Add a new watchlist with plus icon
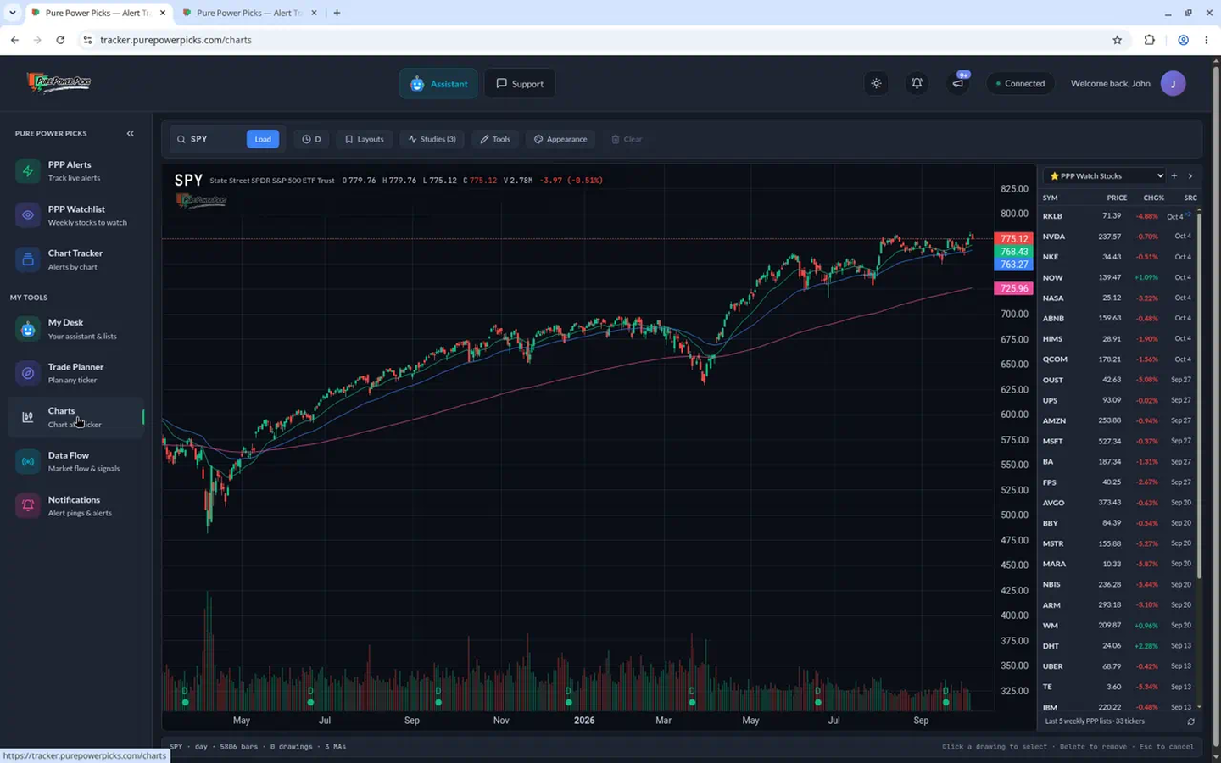This screenshot has width=1221, height=763. click(1174, 176)
